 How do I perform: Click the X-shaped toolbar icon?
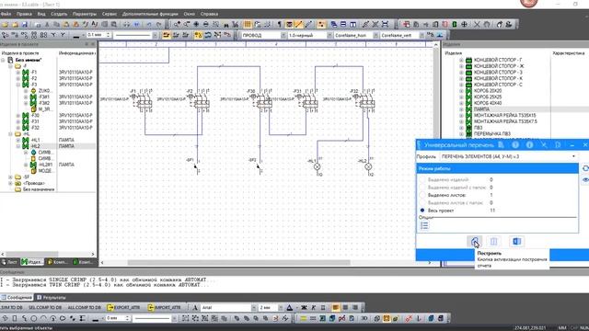pyautogui.click(x=477, y=25)
